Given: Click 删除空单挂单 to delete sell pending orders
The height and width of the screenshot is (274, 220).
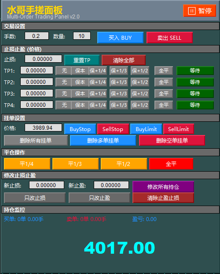Looking at the screenshot, I should pos(172,140).
